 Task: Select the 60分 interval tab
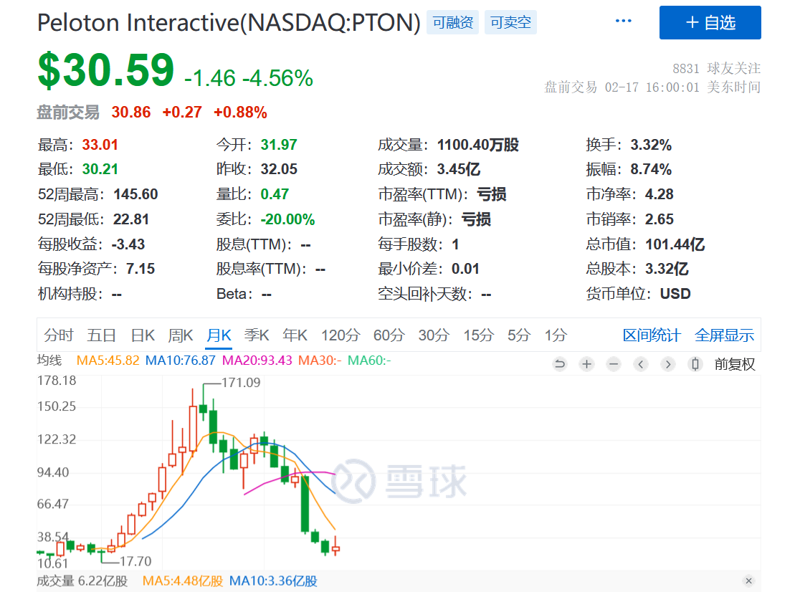click(389, 335)
